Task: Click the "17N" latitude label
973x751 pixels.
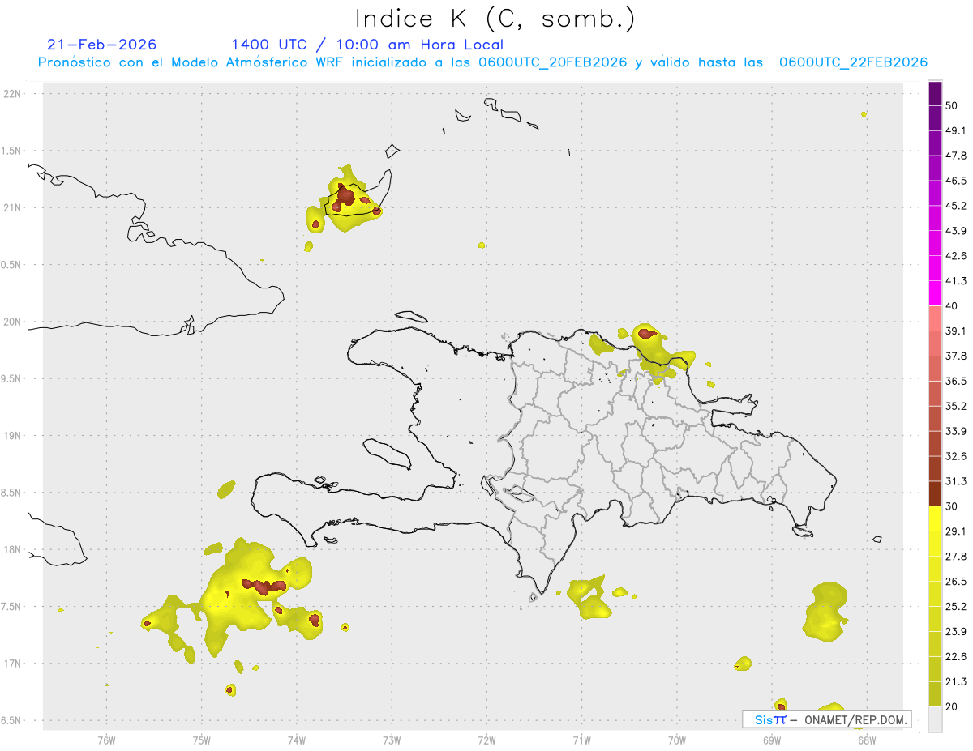Action: 14,664
